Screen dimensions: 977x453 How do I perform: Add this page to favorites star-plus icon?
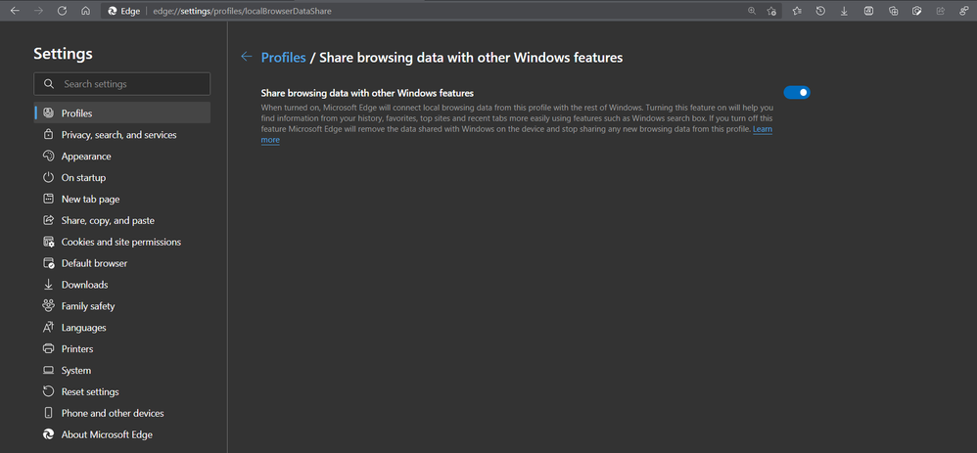click(771, 11)
